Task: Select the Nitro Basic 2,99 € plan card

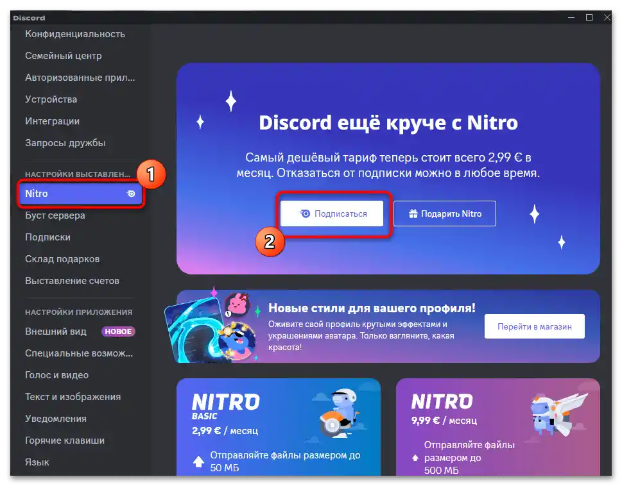Action: (279, 427)
